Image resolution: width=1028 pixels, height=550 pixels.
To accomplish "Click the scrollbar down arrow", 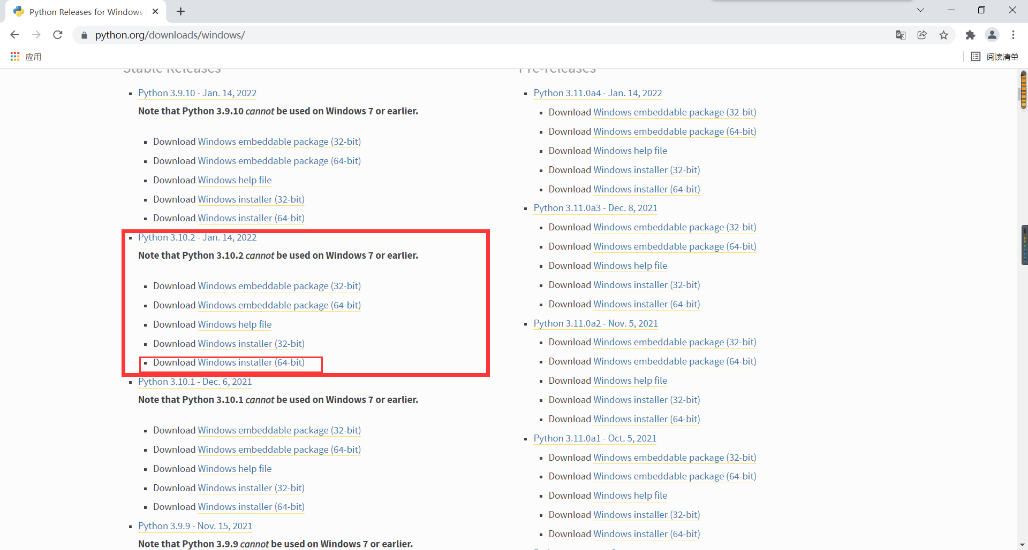I will [1023, 545].
